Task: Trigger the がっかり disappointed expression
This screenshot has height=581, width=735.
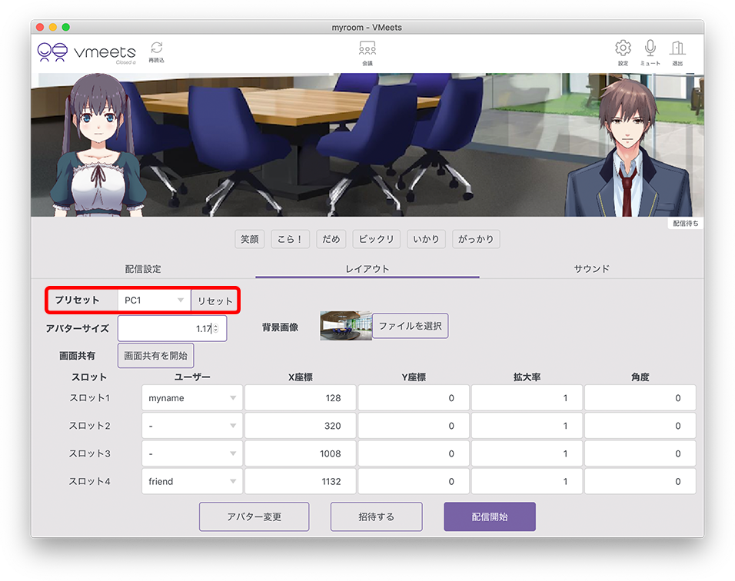Action: point(475,239)
